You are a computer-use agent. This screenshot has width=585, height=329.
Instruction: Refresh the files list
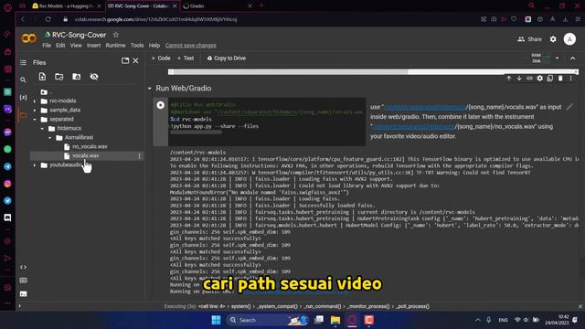coord(58,77)
